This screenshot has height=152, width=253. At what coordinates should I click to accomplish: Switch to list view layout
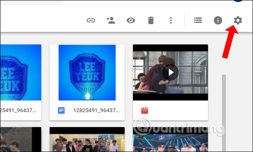pos(198,20)
